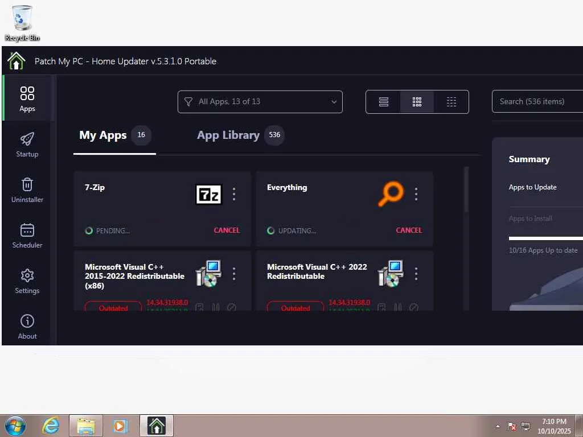Open the About page
This screenshot has height=437, width=583.
click(27, 327)
